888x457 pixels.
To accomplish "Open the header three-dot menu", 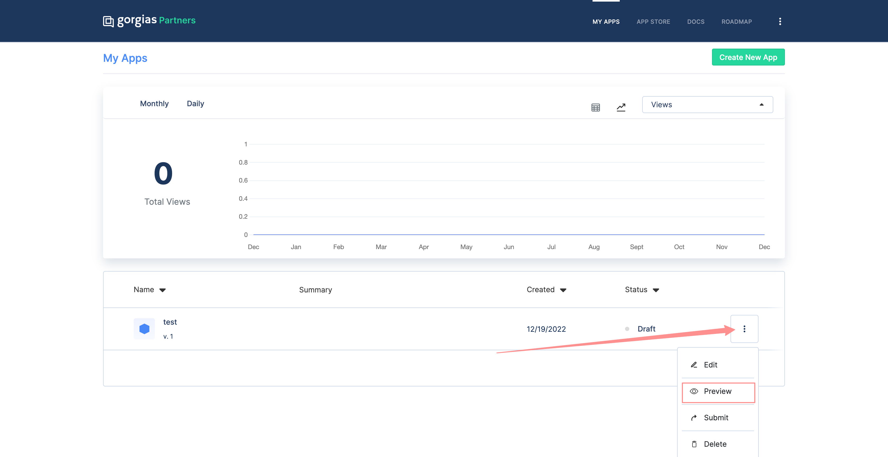I will tap(780, 22).
